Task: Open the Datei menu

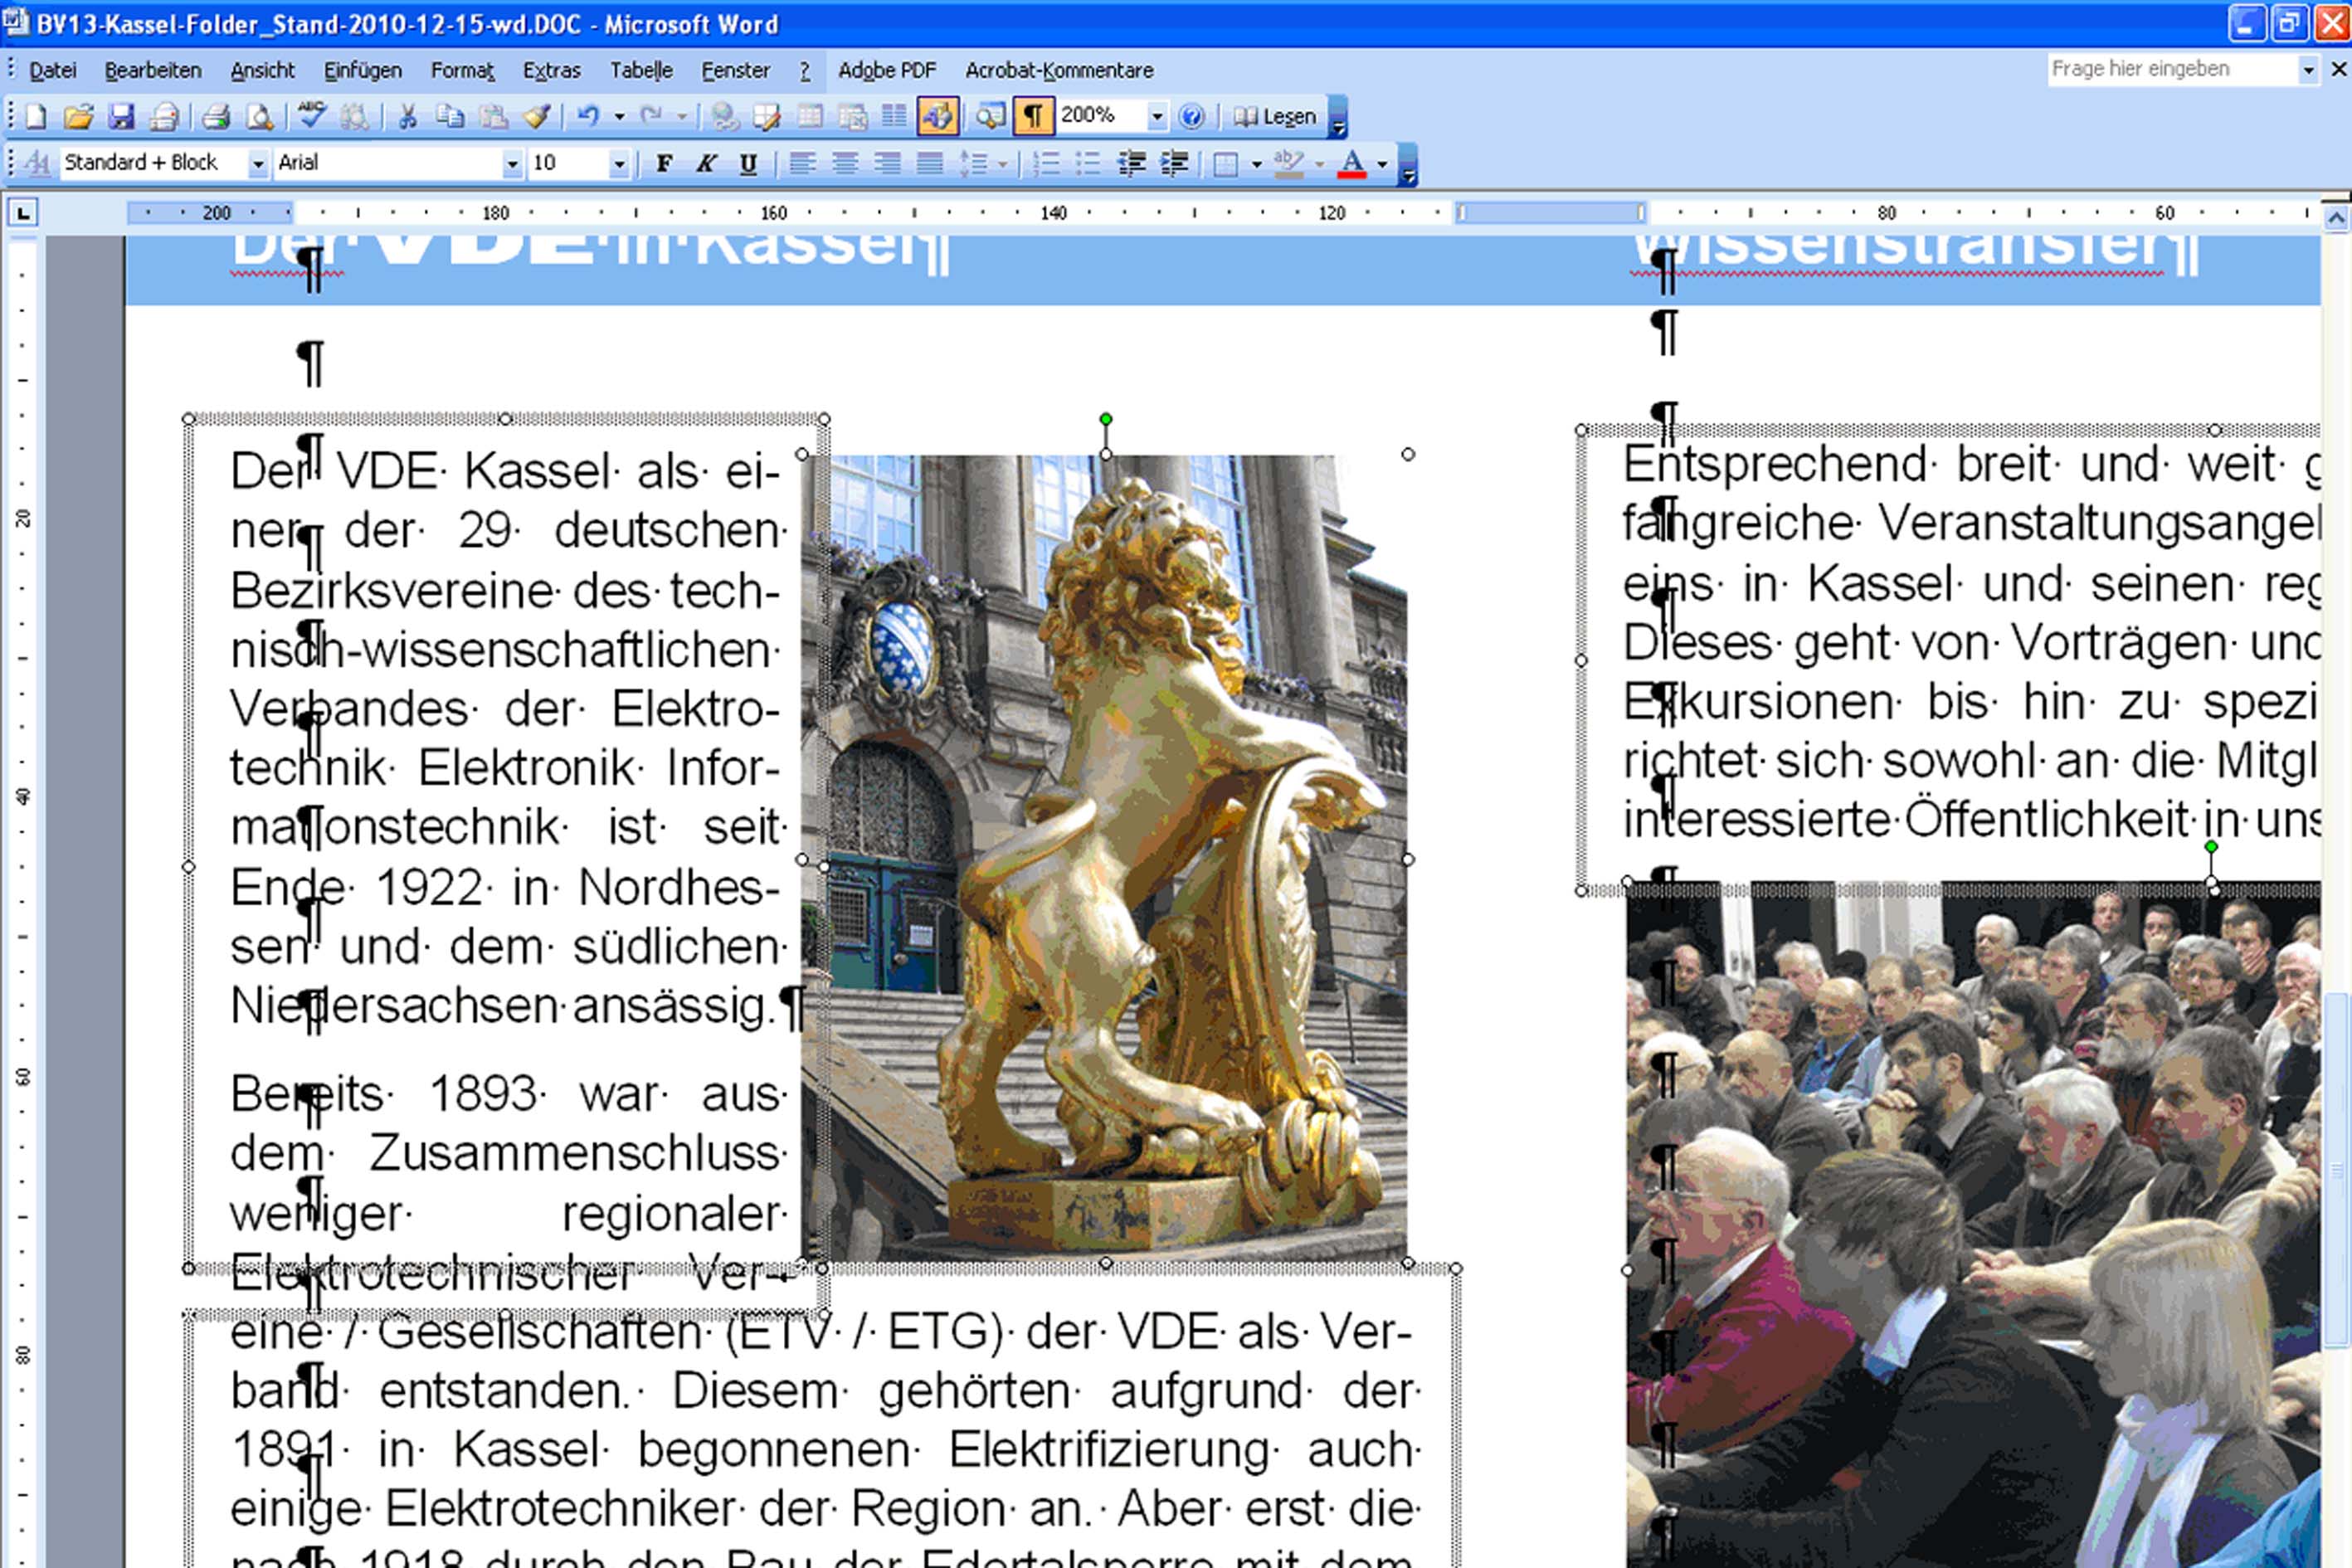Action: pos(52,70)
